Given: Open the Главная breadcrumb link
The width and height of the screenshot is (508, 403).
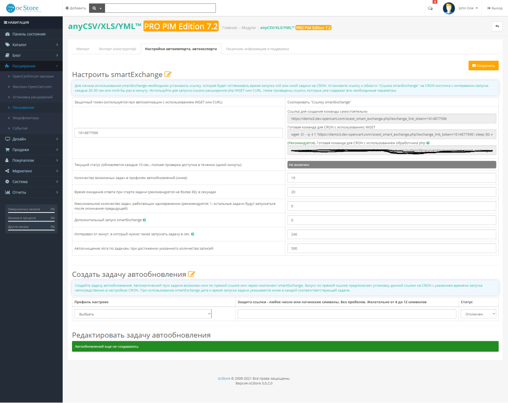Looking at the screenshot, I should tap(229, 28).
